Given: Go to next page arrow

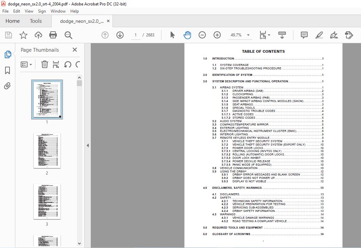Looking at the screenshot, I should (x=120, y=35).
